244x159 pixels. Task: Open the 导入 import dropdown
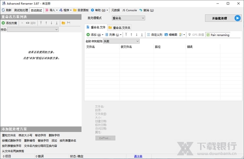[x=51, y=10]
